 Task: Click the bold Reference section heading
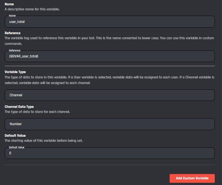pos(13,33)
